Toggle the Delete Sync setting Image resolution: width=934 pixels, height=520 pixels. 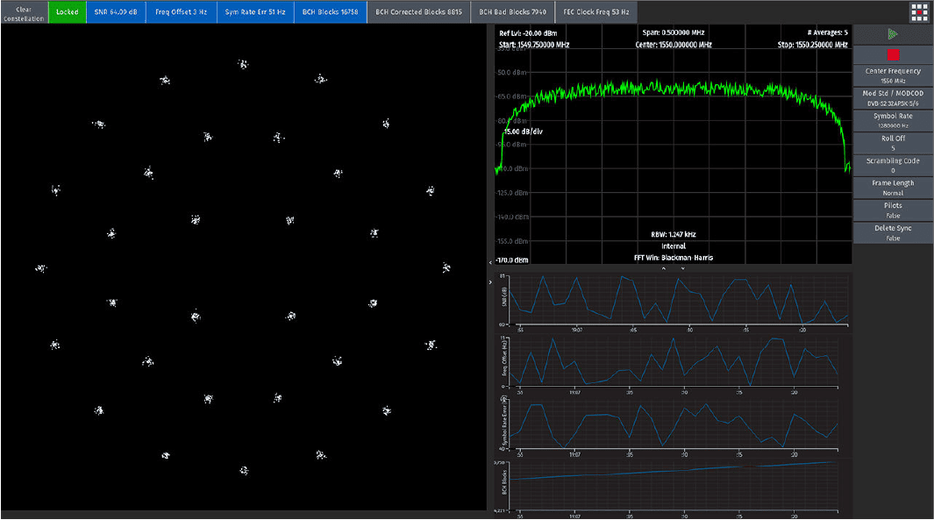click(893, 233)
